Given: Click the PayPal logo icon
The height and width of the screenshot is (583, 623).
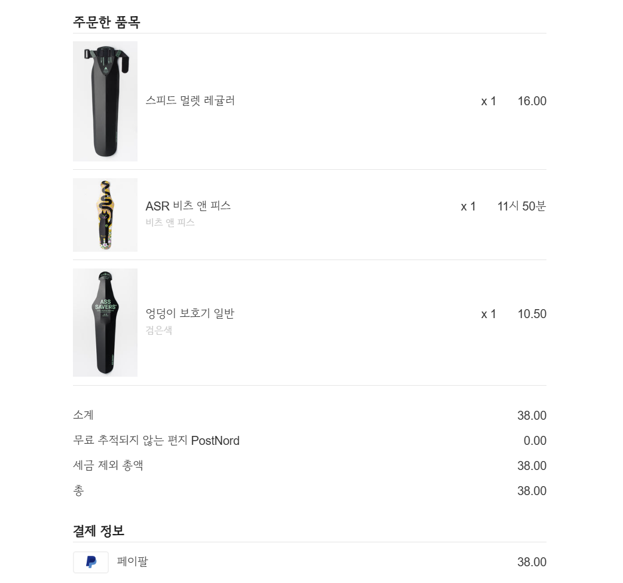Looking at the screenshot, I should 91,562.
